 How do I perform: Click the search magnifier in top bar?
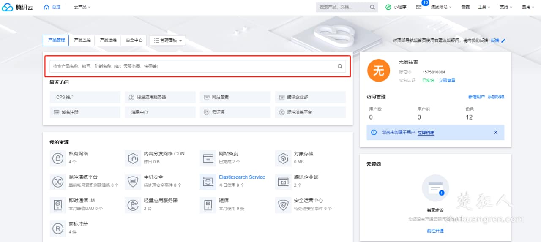[x=372, y=7]
